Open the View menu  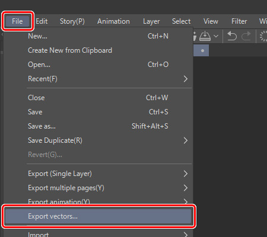(211, 21)
